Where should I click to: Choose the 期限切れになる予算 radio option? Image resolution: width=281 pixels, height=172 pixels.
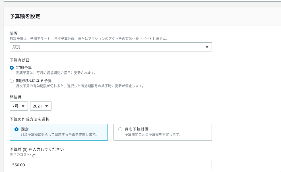point(12,81)
